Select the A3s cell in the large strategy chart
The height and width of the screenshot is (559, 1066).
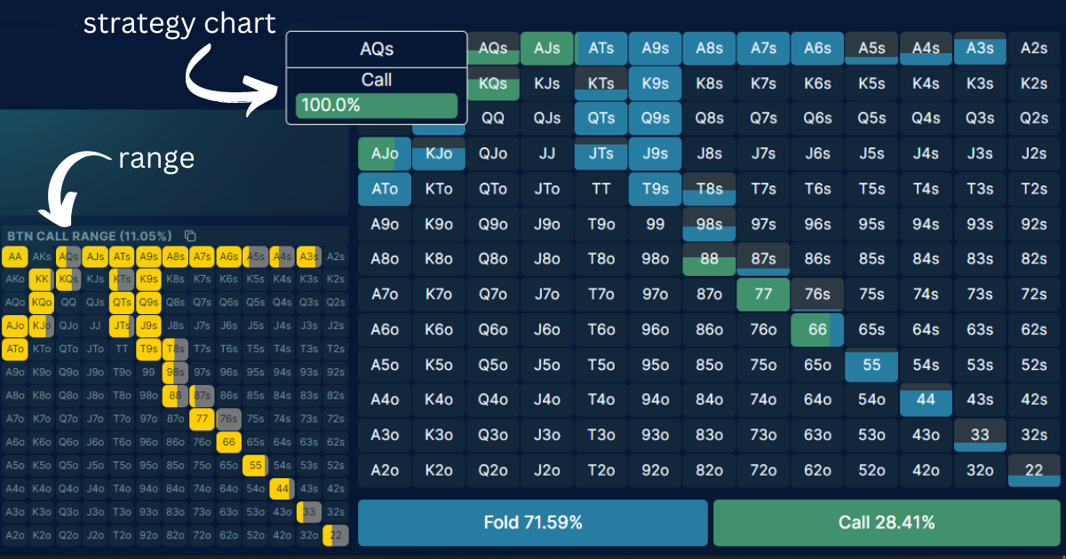click(x=980, y=49)
